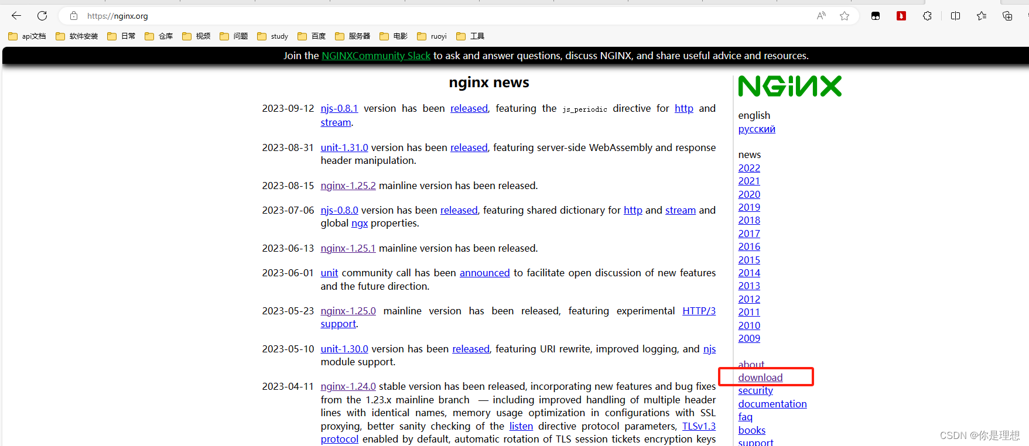Open 2012 news archive
Viewport: 1029px width, 446px height.
click(749, 299)
